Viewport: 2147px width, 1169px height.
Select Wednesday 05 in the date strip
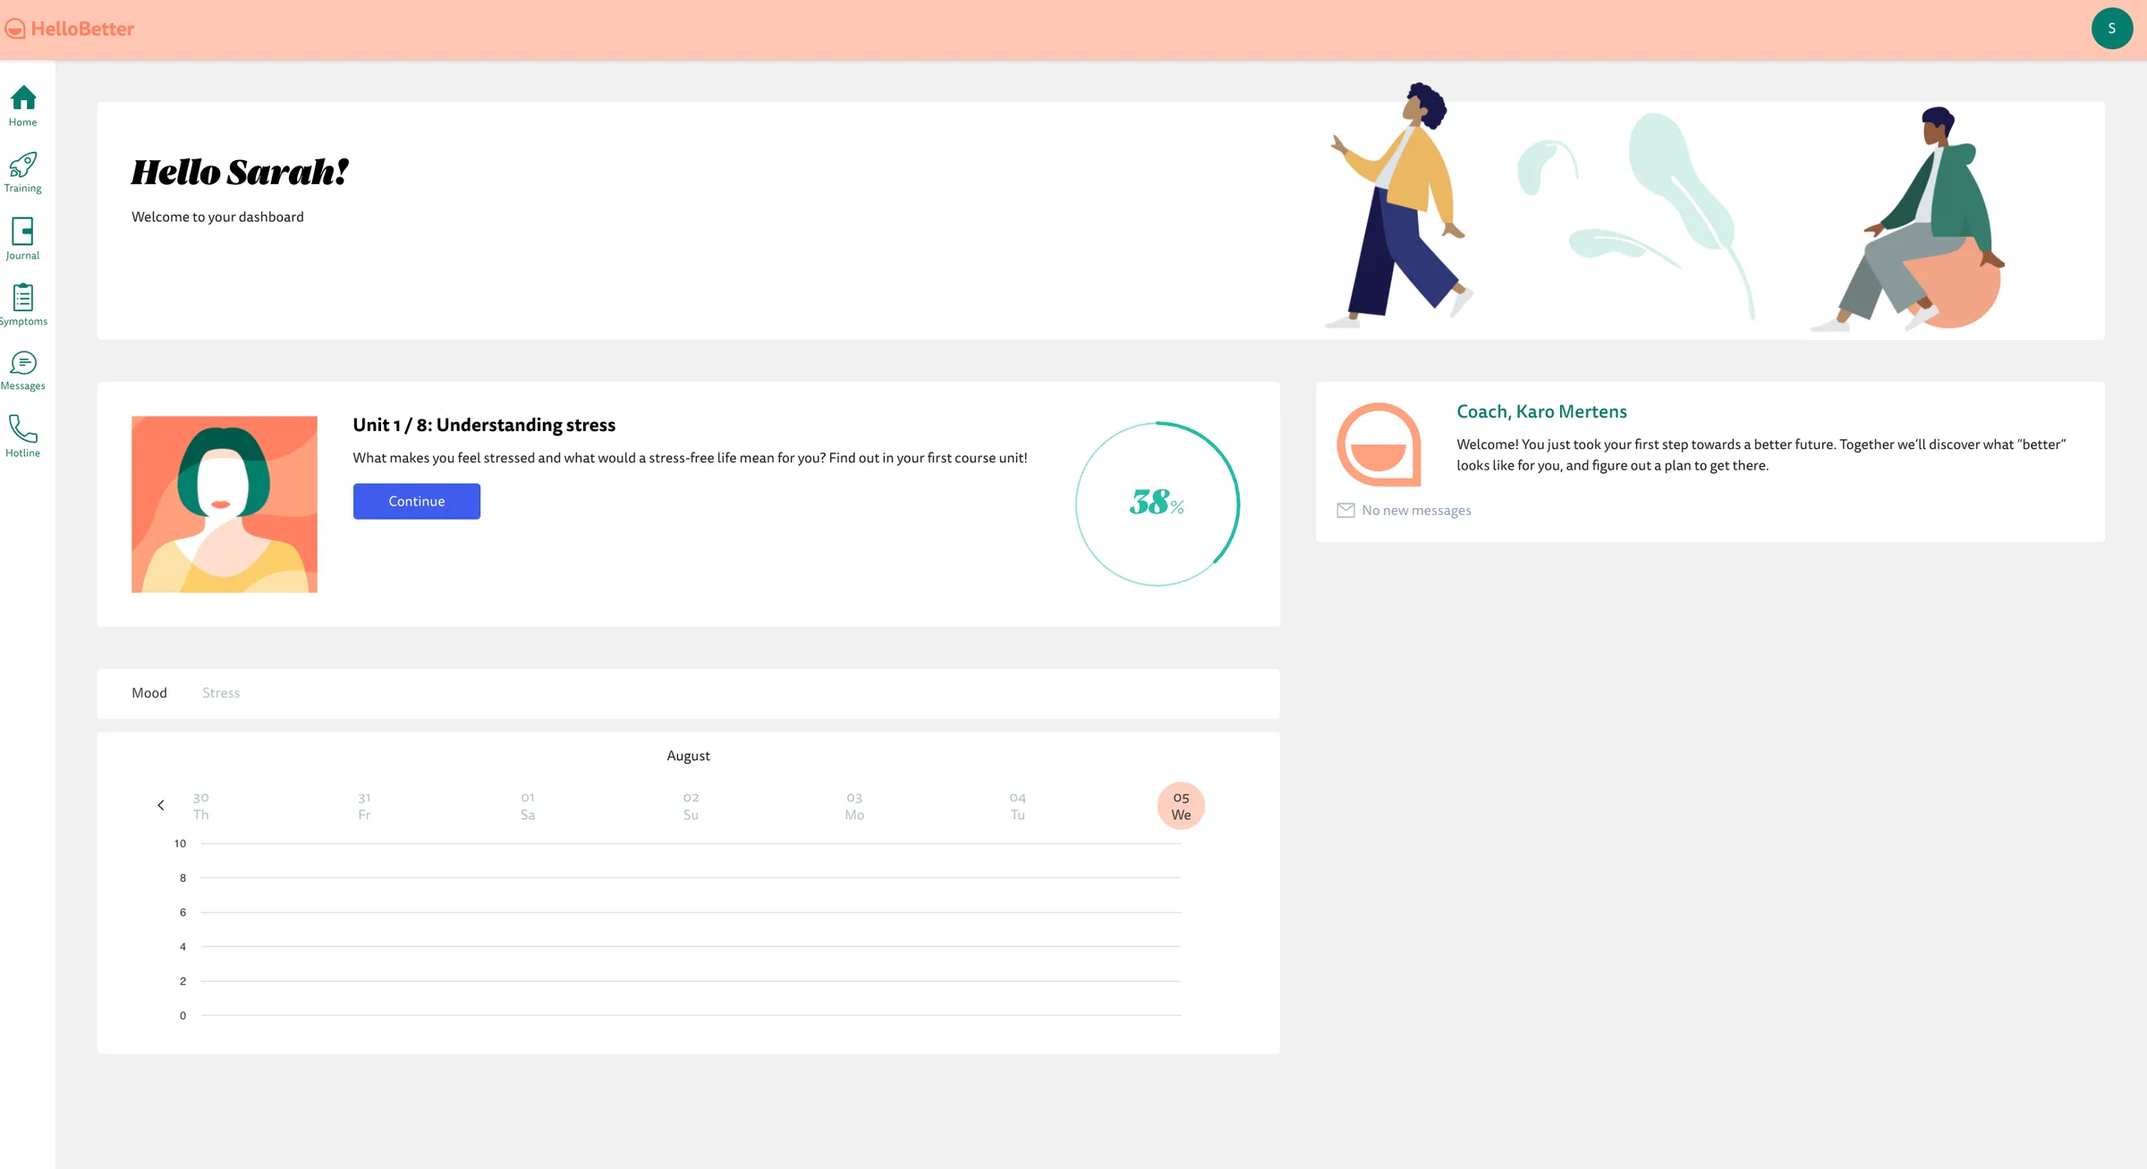1181,805
